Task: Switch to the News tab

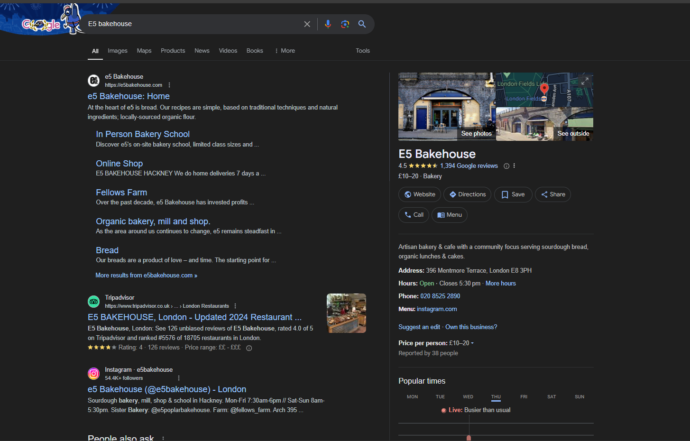Action: [202, 51]
